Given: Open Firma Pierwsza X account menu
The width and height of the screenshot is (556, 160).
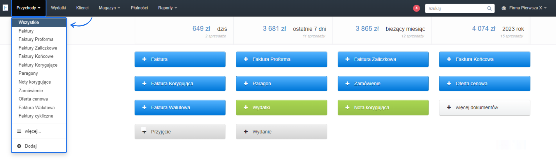Looking at the screenshot, I should [526, 8].
